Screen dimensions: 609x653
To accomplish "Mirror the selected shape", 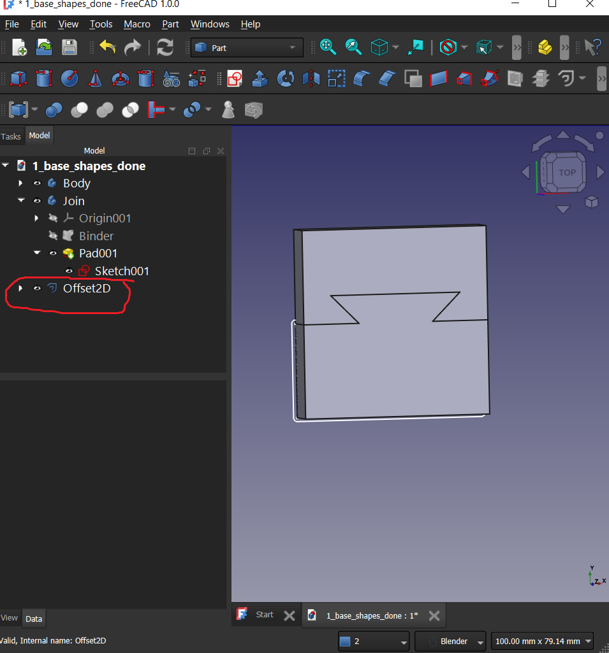I will (x=311, y=78).
